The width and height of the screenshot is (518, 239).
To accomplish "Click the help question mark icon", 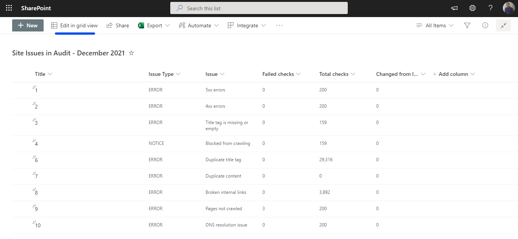I will pos(490,8).
